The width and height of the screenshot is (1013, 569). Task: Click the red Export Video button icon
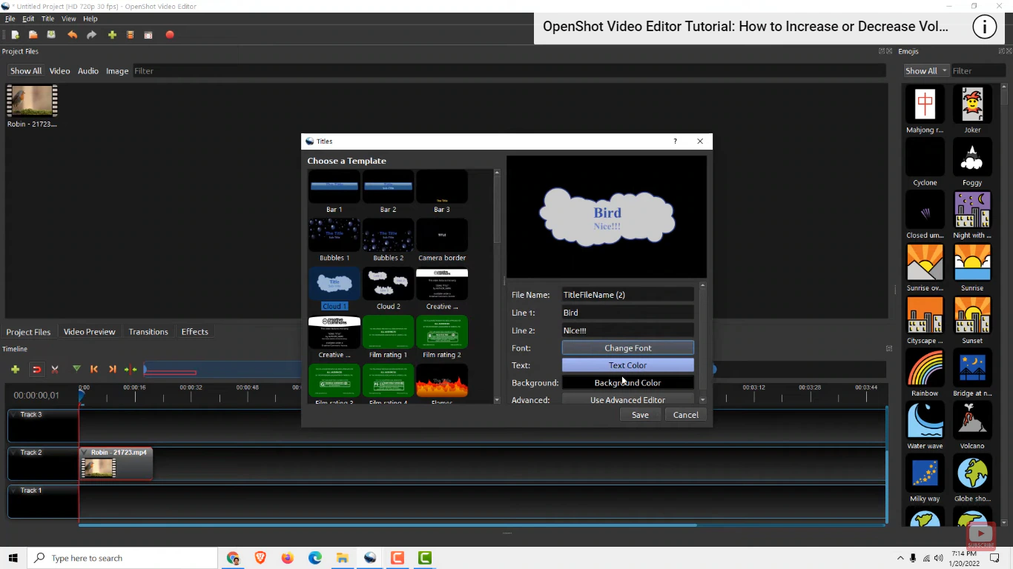(x=170, y=35)
